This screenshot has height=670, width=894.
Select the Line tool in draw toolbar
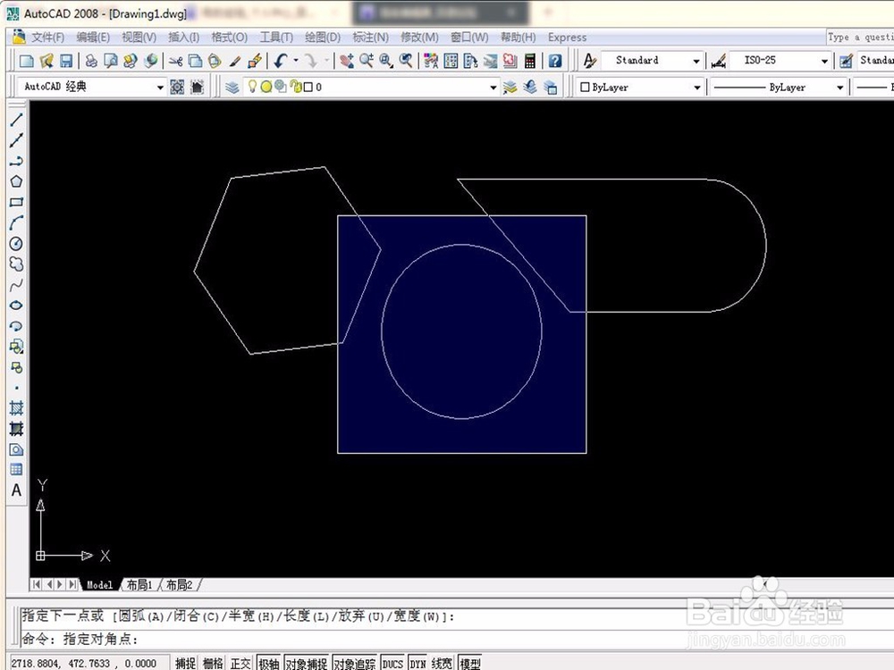point(16,120)
